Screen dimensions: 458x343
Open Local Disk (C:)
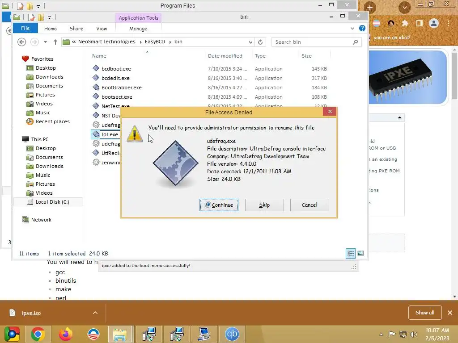pyautogui.click(x=52, y=202)
